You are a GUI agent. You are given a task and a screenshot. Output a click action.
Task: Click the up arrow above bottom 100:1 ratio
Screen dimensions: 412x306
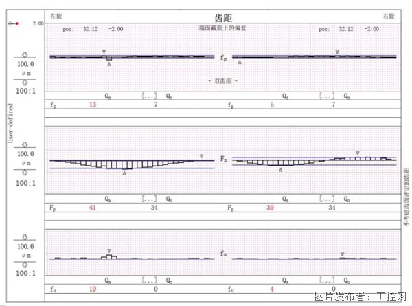25,264
